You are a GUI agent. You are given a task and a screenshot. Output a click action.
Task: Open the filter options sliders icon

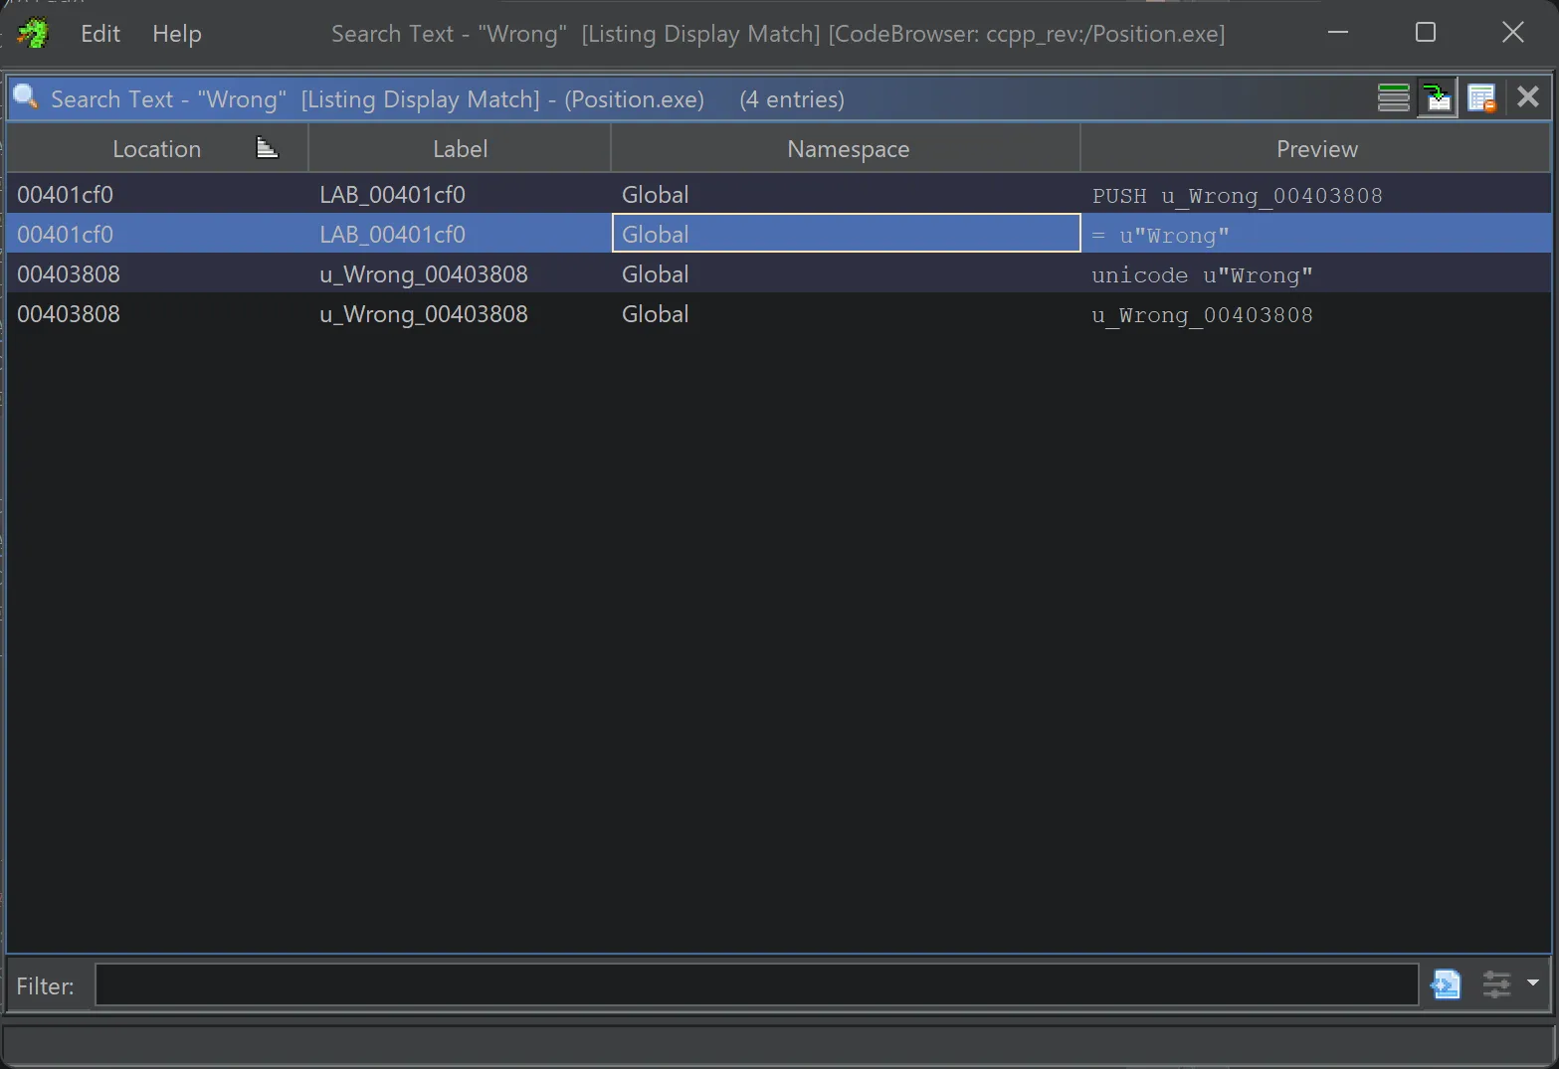pyautogui.click(x=1496, y=984)
